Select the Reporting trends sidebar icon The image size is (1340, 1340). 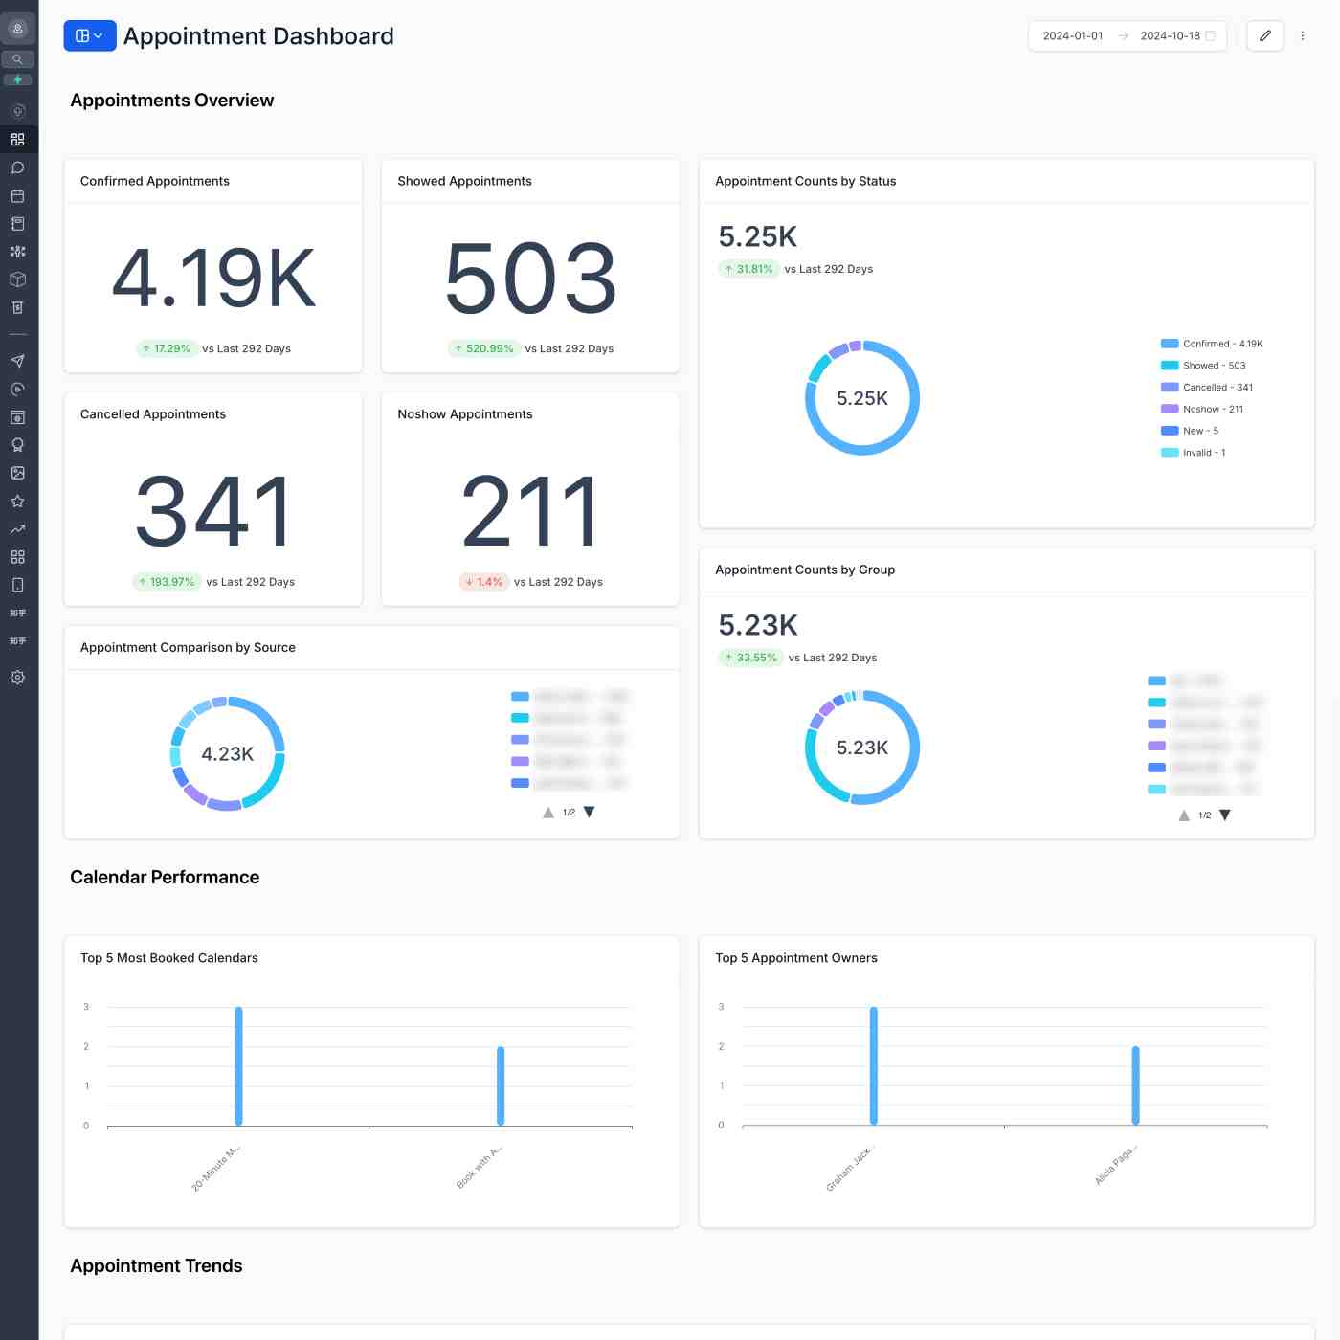pos(17,528)
